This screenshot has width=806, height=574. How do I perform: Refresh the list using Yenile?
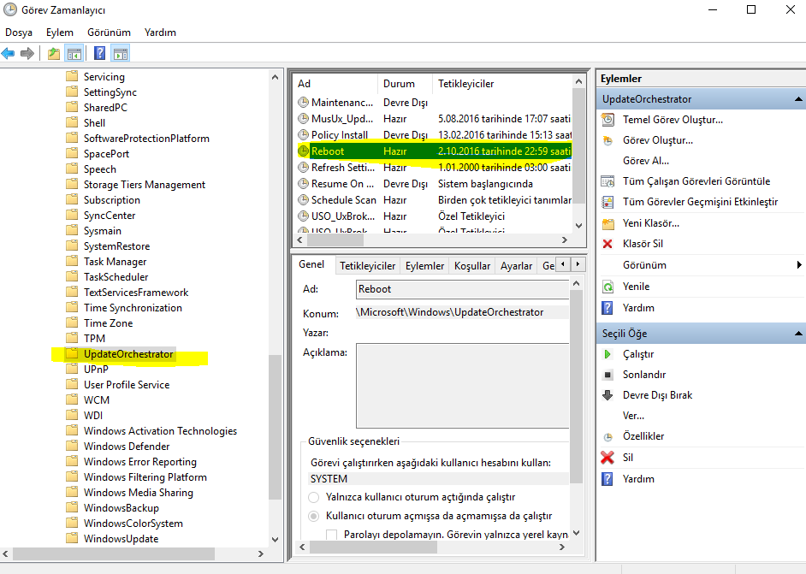click(636, 287)
